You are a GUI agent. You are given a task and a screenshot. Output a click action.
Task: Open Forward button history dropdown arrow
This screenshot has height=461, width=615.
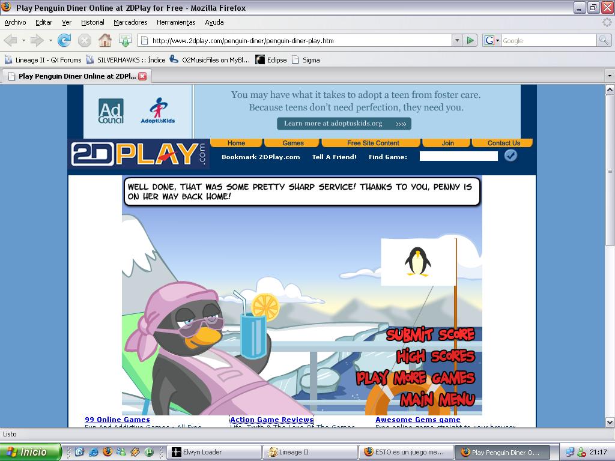pos(50,40)
